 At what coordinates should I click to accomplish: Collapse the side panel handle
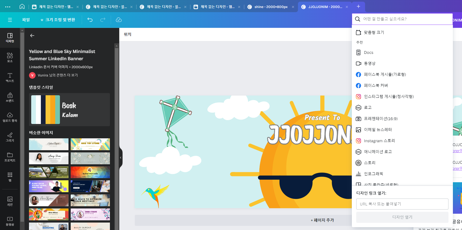coord(121,158)
